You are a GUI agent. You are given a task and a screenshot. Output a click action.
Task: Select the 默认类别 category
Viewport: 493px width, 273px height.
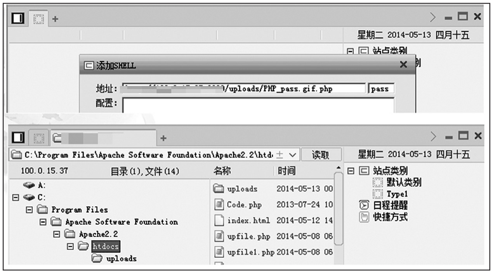coord(404,182)
